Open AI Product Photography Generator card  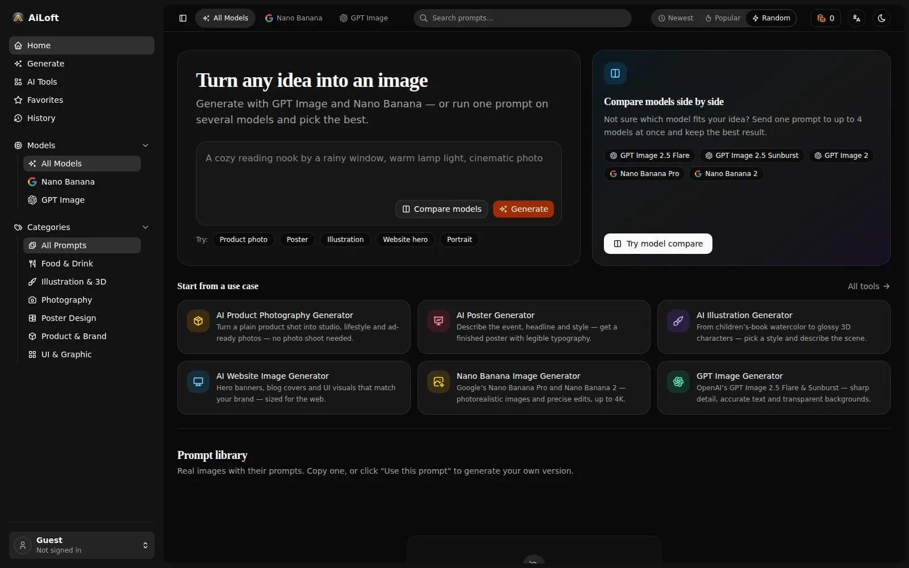(x=294, y=327)
